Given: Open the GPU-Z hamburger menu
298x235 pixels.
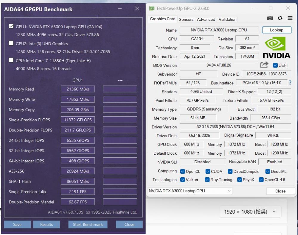Looking at the screenshot, I should [290, 18].
